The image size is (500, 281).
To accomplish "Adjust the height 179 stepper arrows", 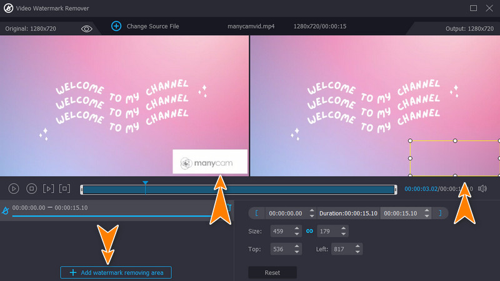I will coord(344,231).
